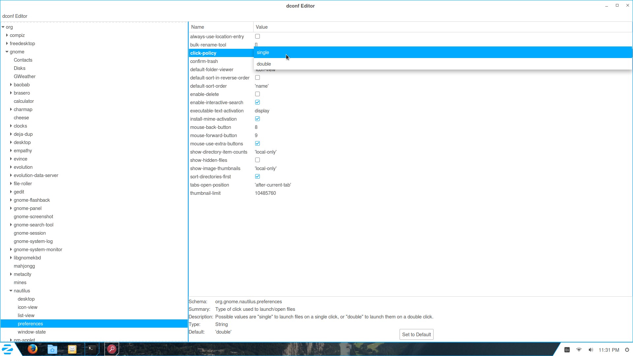Disable 'mouse-use-extra-buttons' checkbox
This screenshot has height=356, width=633.
click(257, 143)
